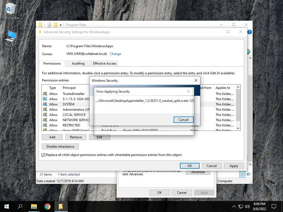The width and height of the screenshot is (283, 212).
Task: Select the TrustedInstaller permission entry
Action: coord(74,94)
